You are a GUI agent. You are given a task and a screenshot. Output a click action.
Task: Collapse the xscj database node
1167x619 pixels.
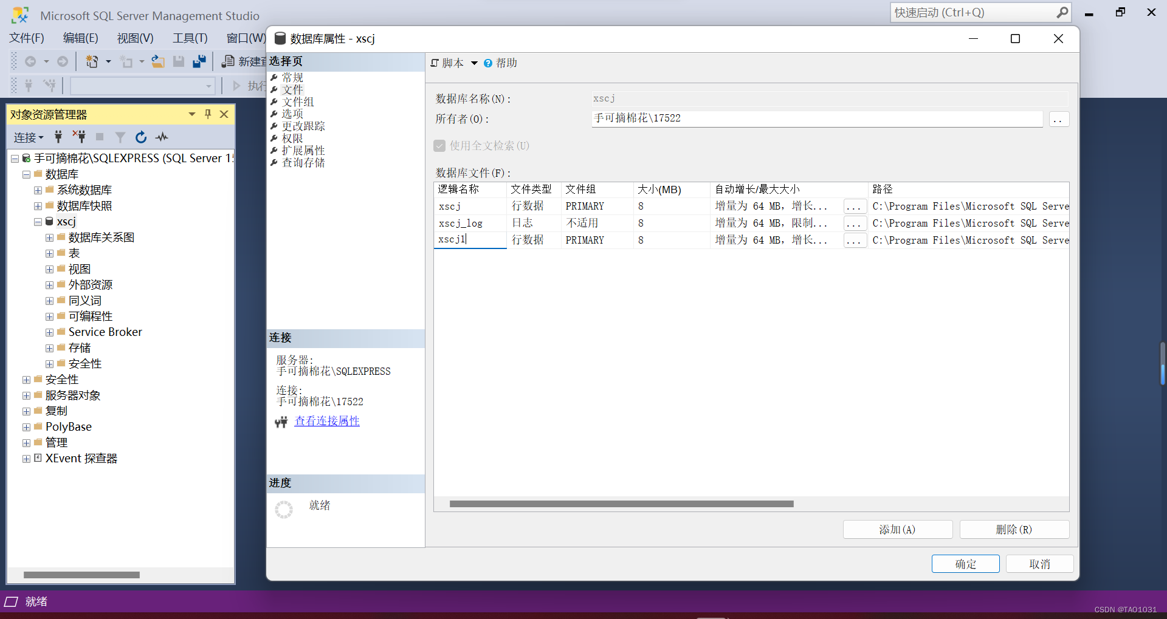tap(38, 222)
